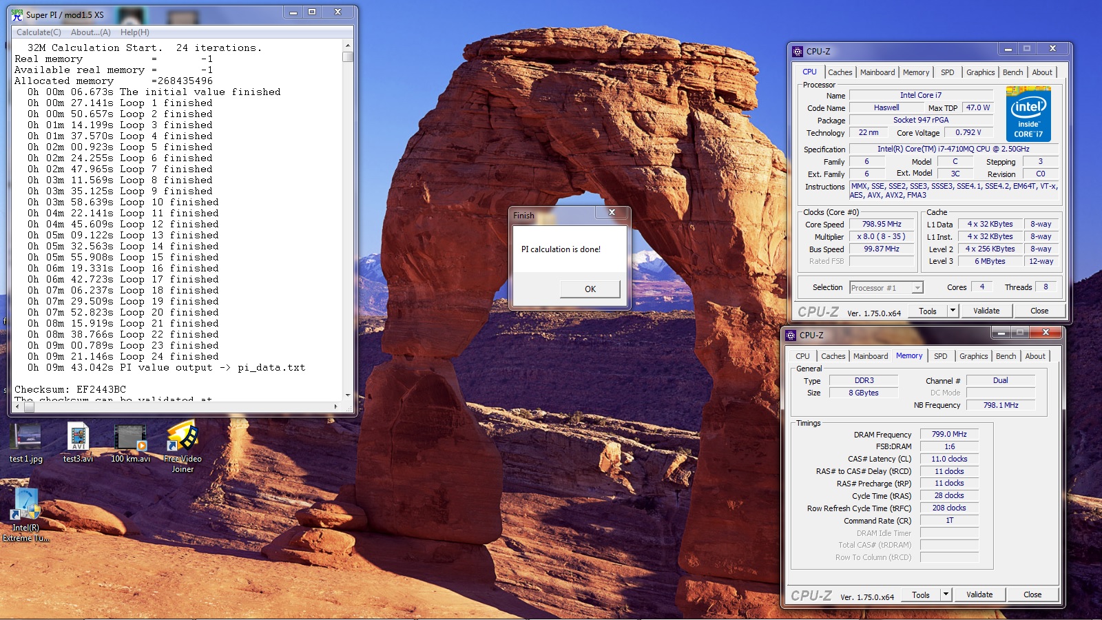
Task: Open About...(A) menu in Super PI
Action: pyautogui.click(x=91, y=32)
